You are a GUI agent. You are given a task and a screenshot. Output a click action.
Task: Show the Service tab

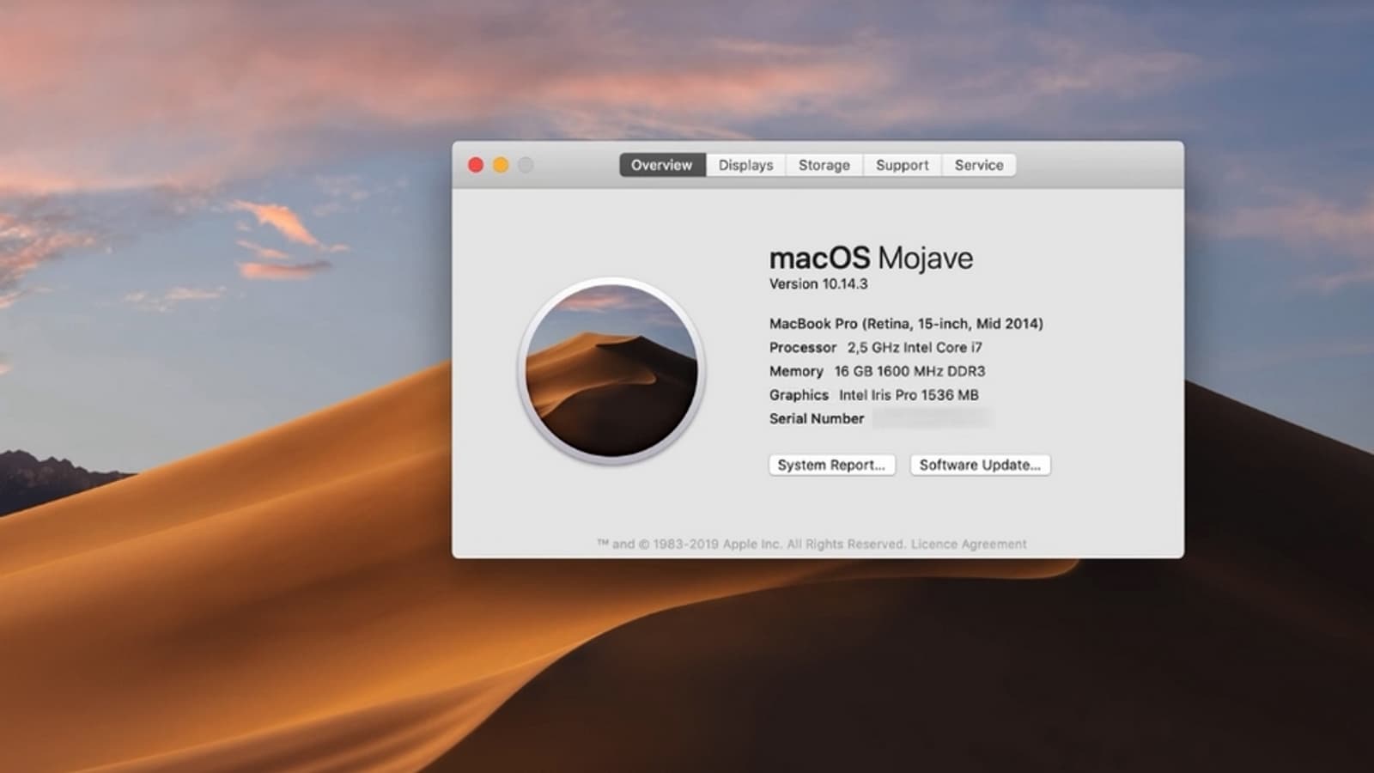tap(979, 165)
